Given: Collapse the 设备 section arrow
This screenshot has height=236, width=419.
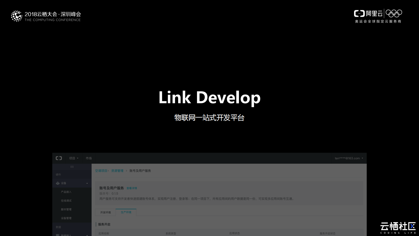Looking at the screenshot, I should point(87,183).
